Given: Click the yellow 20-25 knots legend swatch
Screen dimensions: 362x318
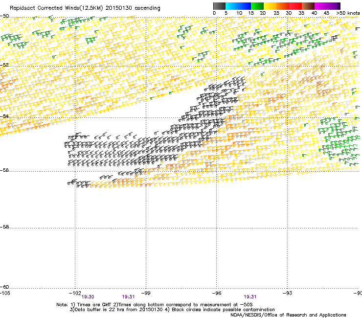Looking at the screenshot, I should (x=270, y=6).
